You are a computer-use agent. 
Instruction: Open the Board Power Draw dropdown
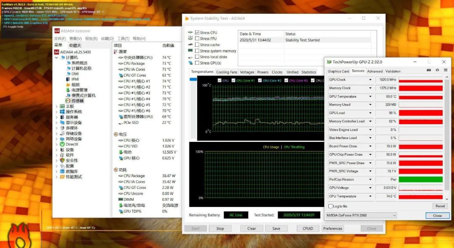[370, 146]
